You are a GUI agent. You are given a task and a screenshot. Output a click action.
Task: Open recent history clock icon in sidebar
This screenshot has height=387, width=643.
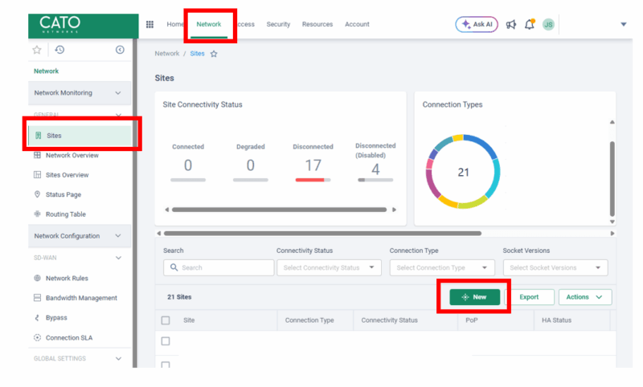[59, 50]
